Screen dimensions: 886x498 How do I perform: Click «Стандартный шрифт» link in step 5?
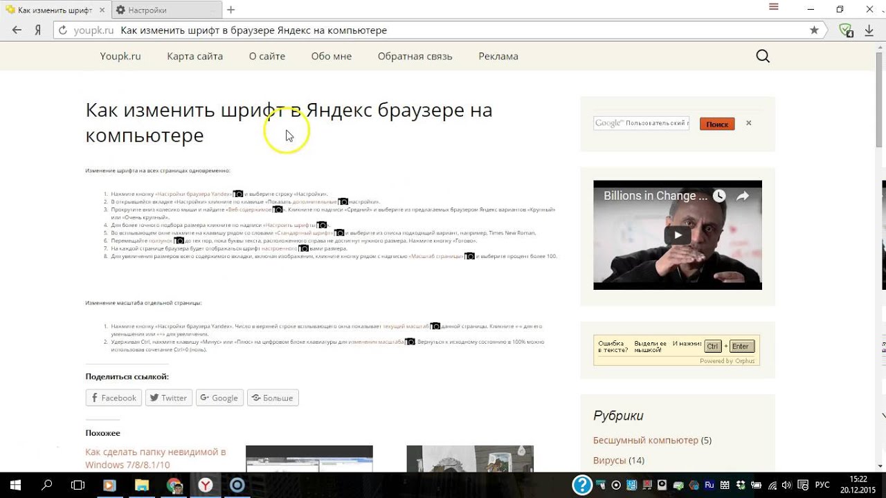pos(304,233)
